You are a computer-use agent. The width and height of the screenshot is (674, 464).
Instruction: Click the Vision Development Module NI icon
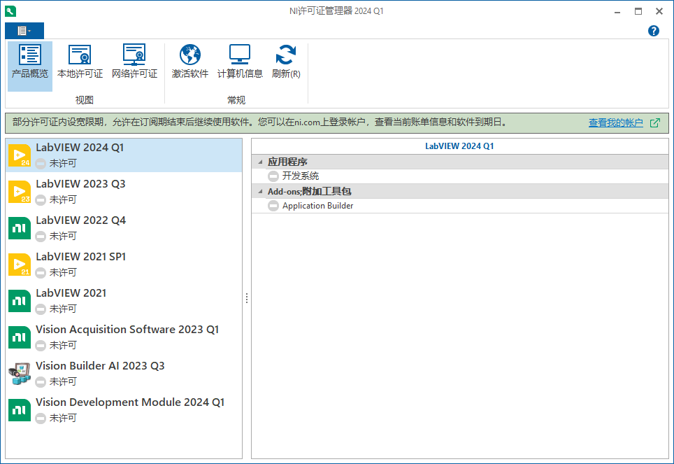click(20, 410)
